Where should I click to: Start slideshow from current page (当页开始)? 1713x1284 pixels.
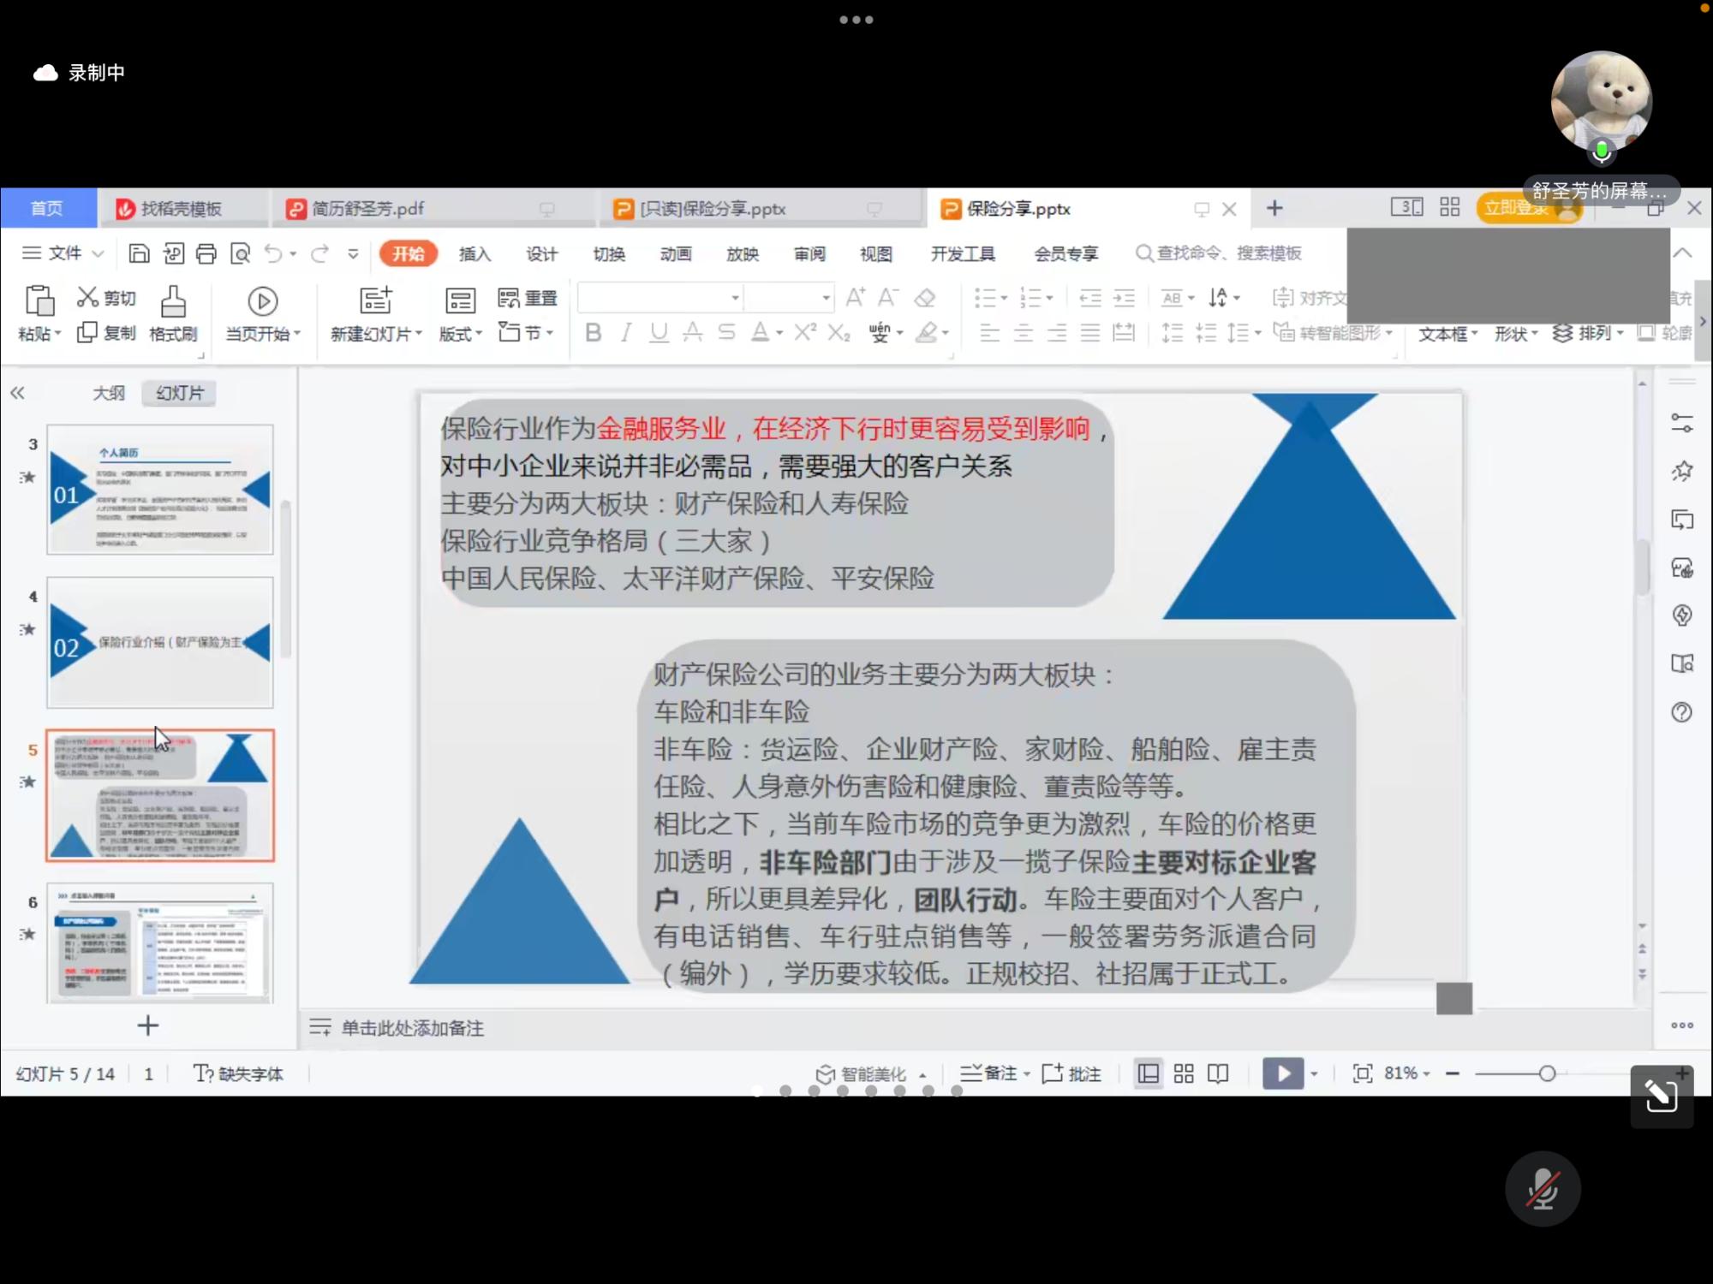(262, 301)
